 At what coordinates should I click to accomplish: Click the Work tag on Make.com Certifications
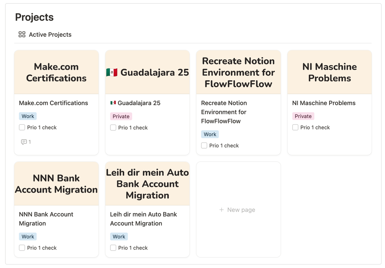pyautogui.click(x=28, y=116)
